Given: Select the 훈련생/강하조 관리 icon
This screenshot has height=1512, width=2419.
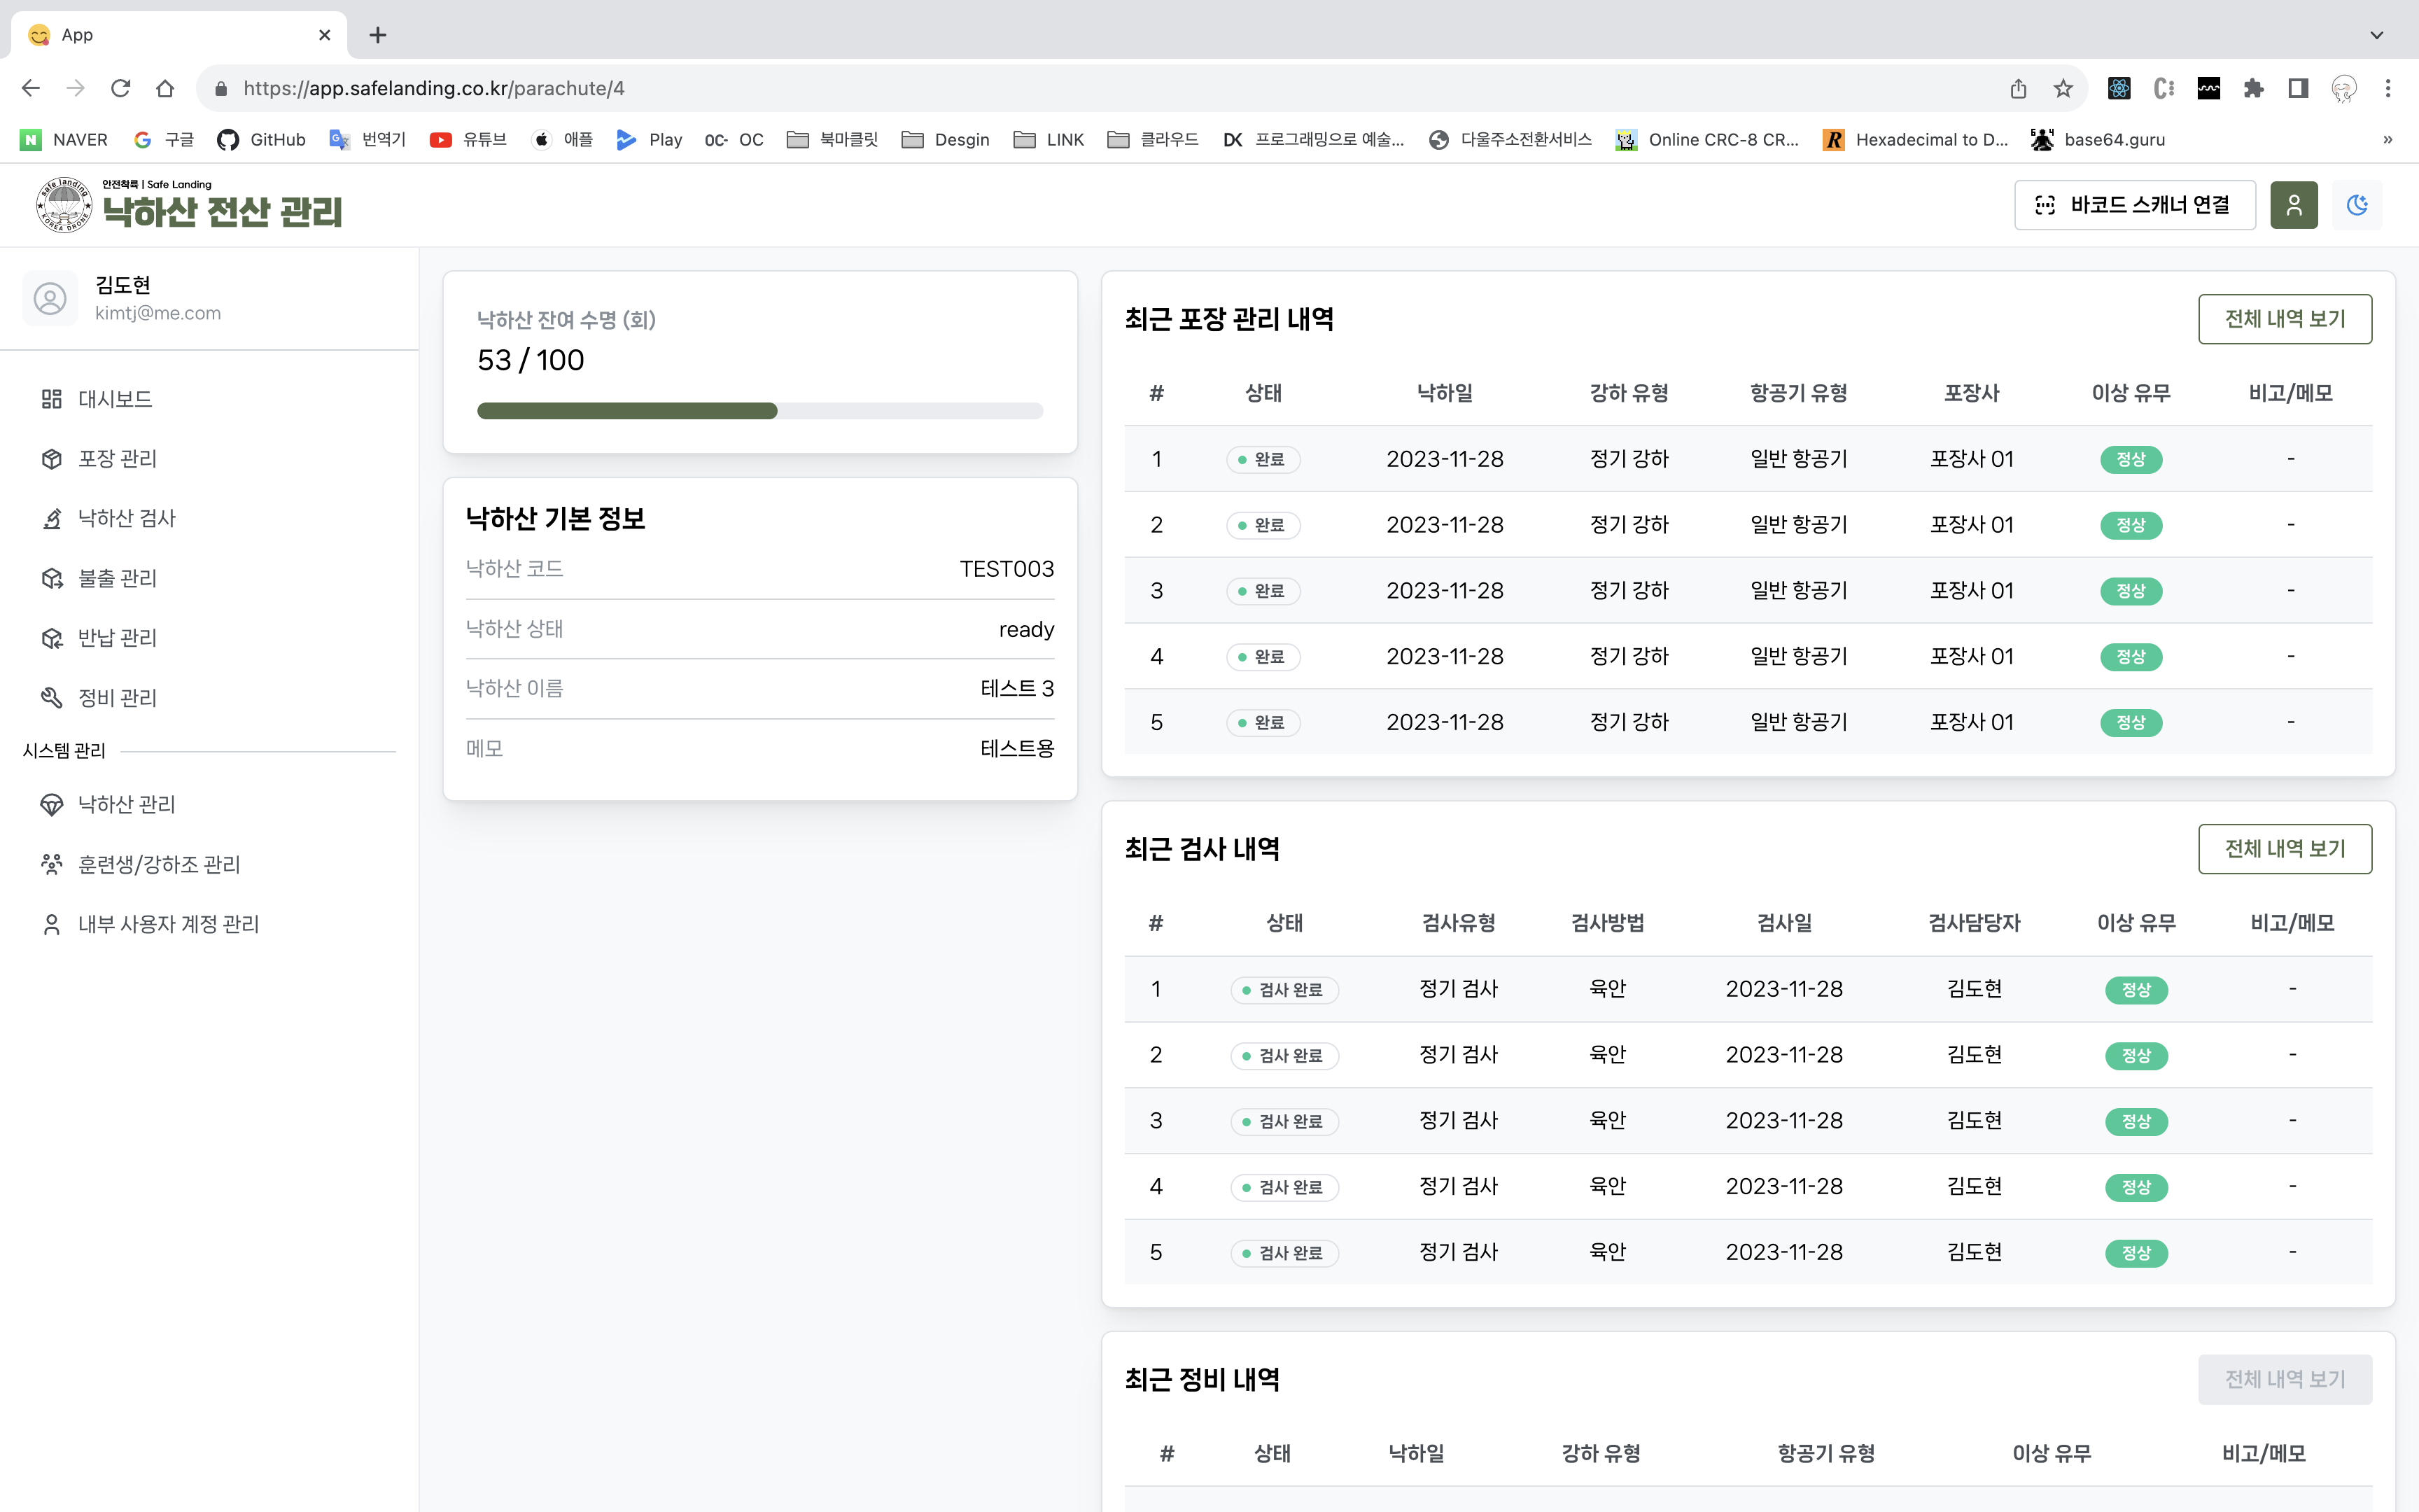Looking at the screenshot, I should pos(52,864).
